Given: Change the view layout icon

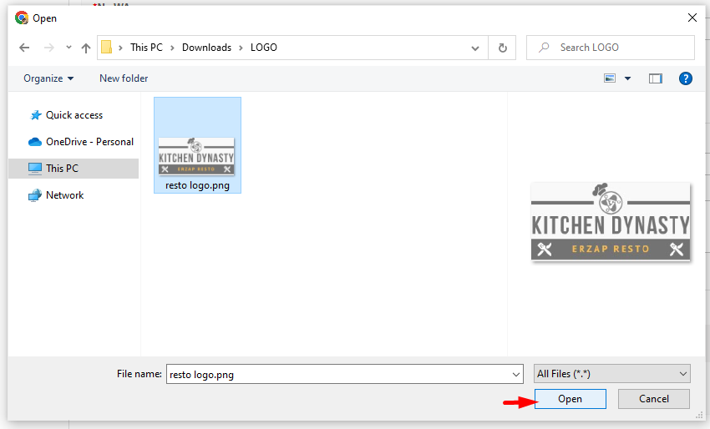Looking at the screenshot, I should [x=610, y=78].
